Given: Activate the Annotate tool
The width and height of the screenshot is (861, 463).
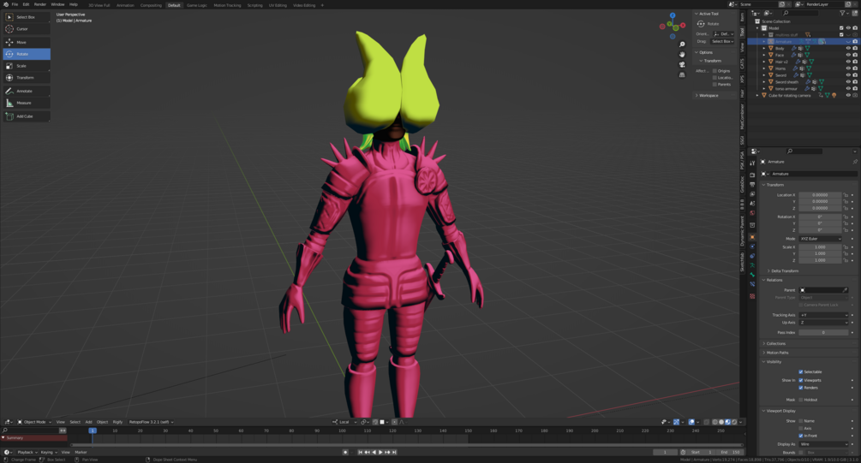Looking at the screenshot, I should (27, 91).
